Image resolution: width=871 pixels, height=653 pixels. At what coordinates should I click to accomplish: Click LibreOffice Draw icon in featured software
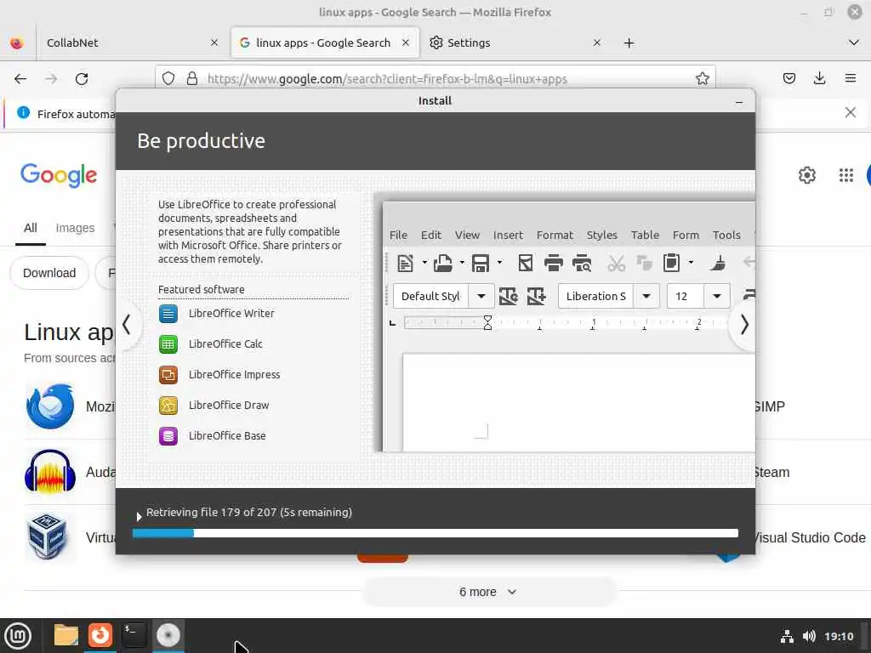(x=168, y=406)
